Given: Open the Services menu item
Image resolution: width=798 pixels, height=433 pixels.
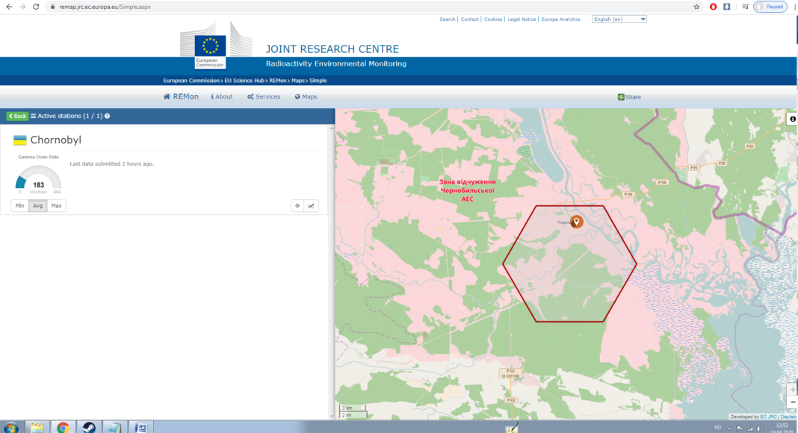Looking at the screenshot, I should [264, 96].
